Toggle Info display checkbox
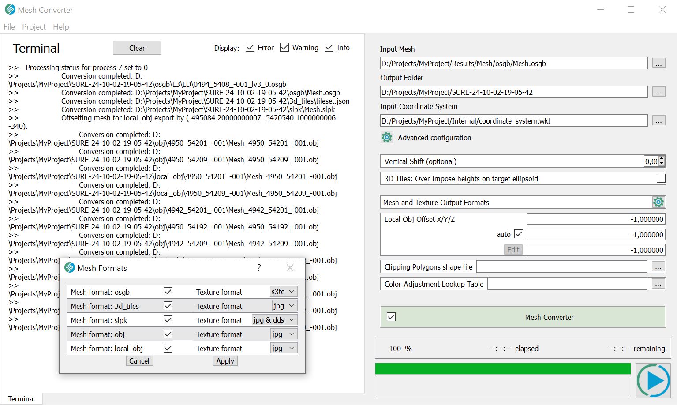 click(329, 47)
